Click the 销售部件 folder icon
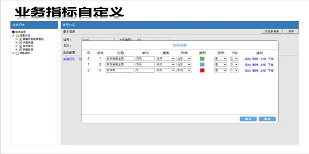 point(17,53)
